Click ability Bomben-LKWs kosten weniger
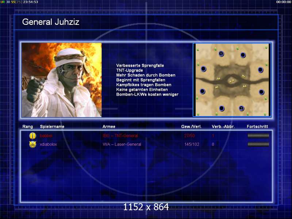Image resolution: width=292 pixels, height=219 pixels. pyautogui.click(x=147, y=95)
